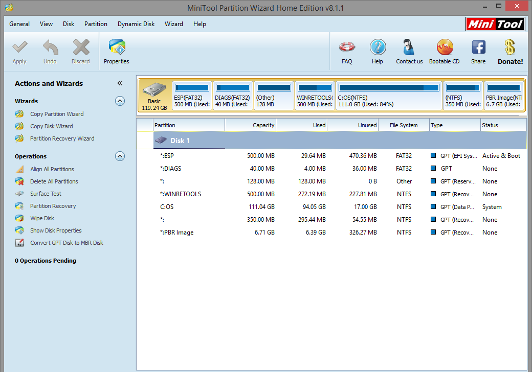Click the Donate dollar icon
The height and width of the screenshot is (372, 532).
(x=509, y=46)
